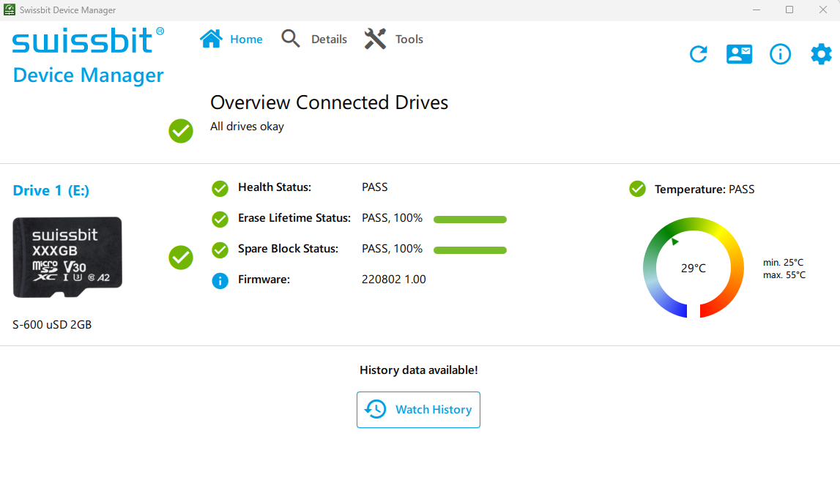The image size is (840, 483).
Task: Click the firmware info icon
Action: click(220, 280)
